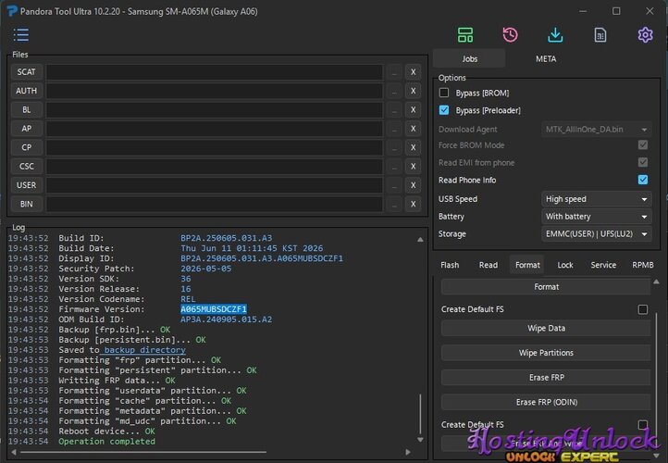Viewport: 668px width, 463px height.
Task: Click the AP label button
Action: tap(27, 129)
